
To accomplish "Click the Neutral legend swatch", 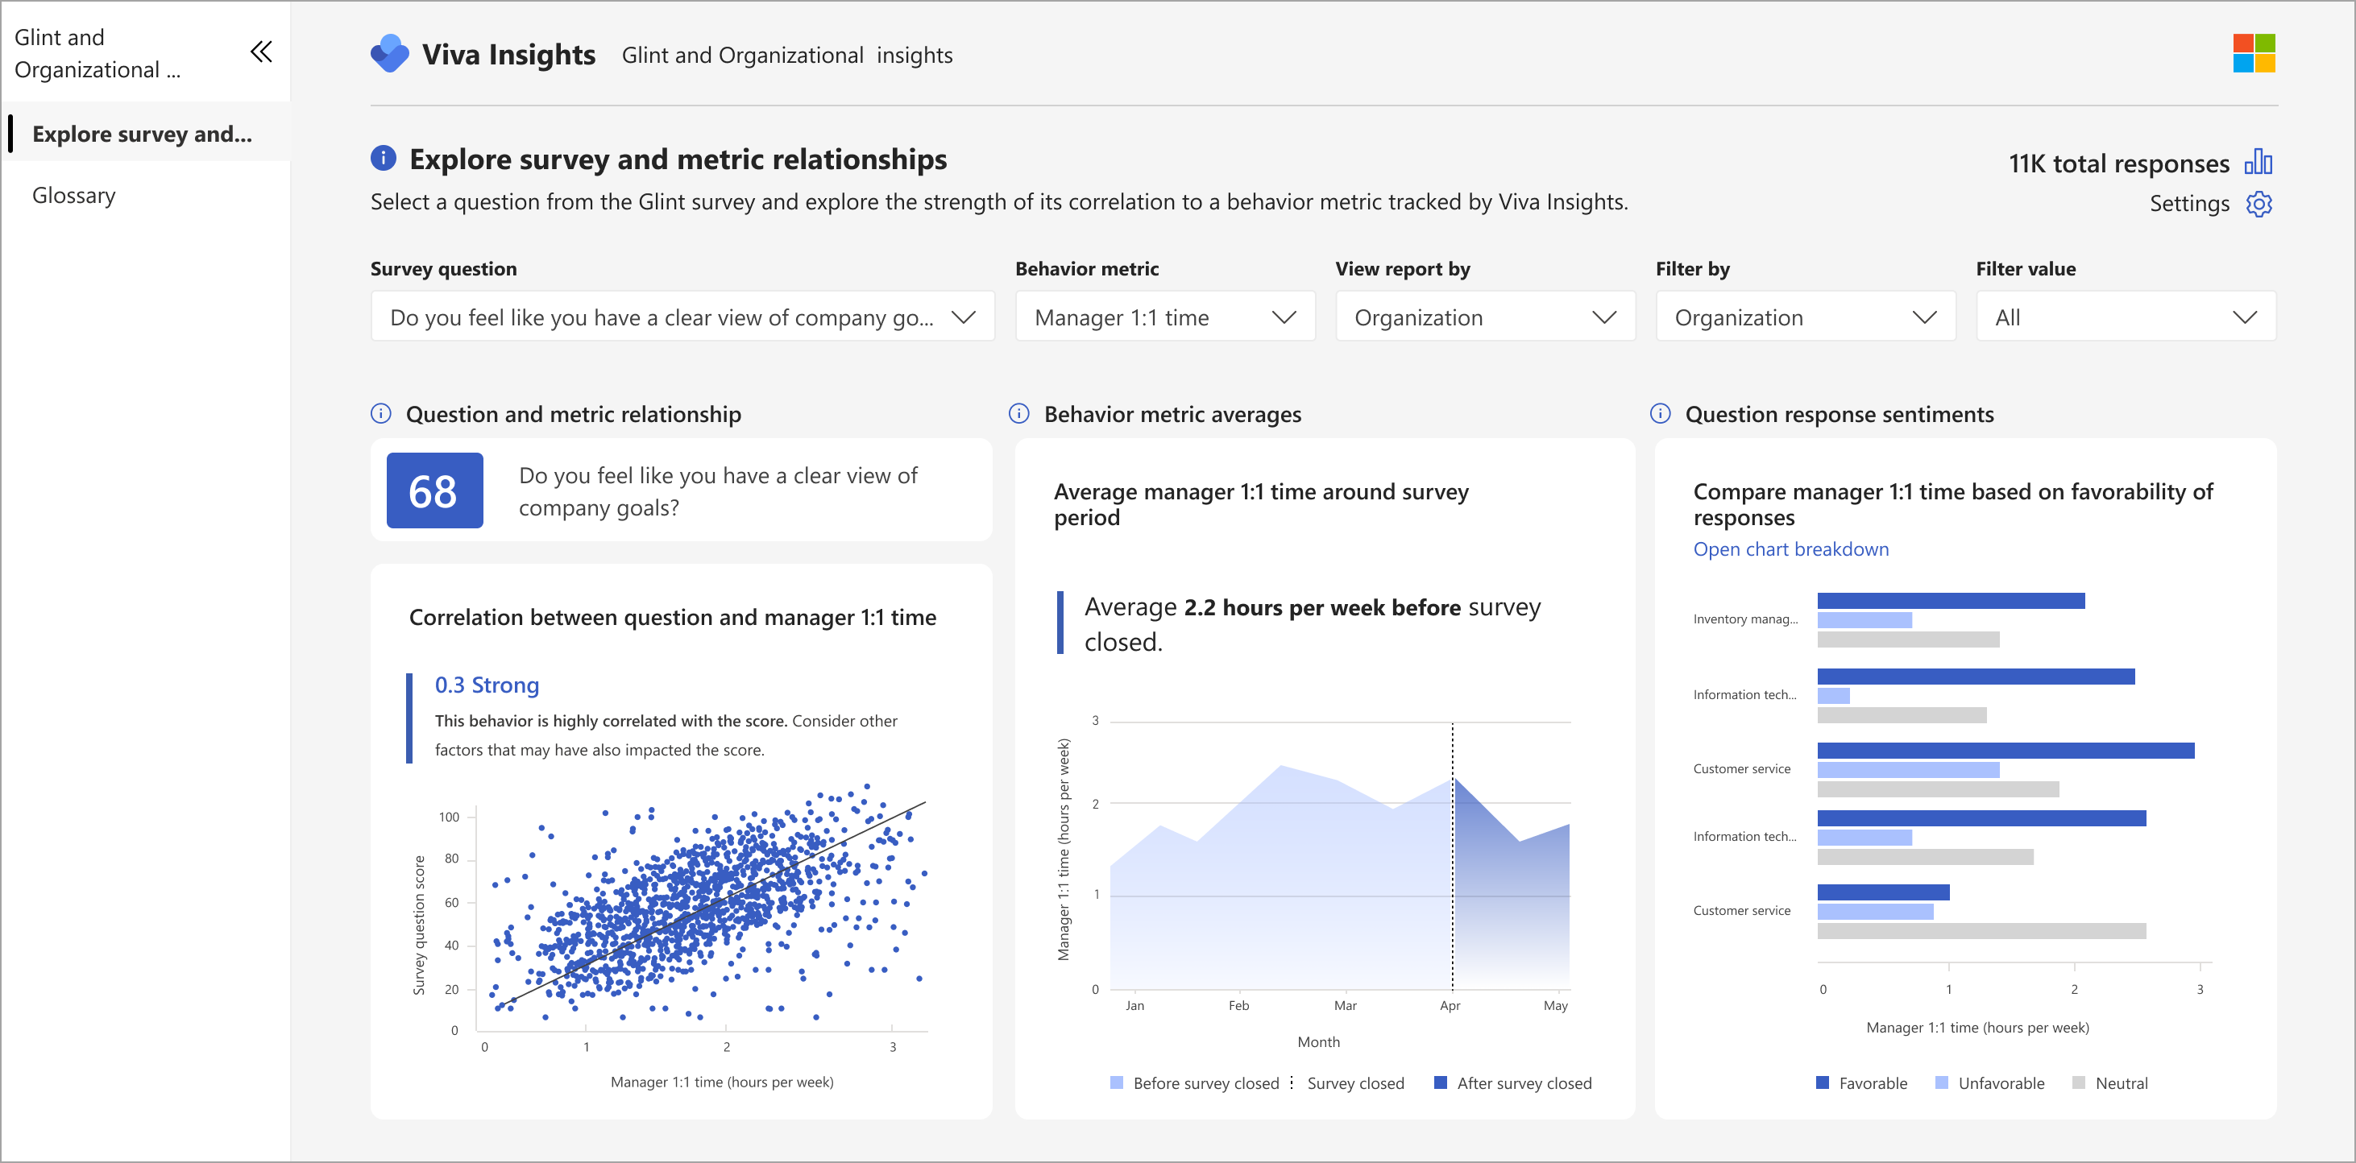I will 2078,1082.
